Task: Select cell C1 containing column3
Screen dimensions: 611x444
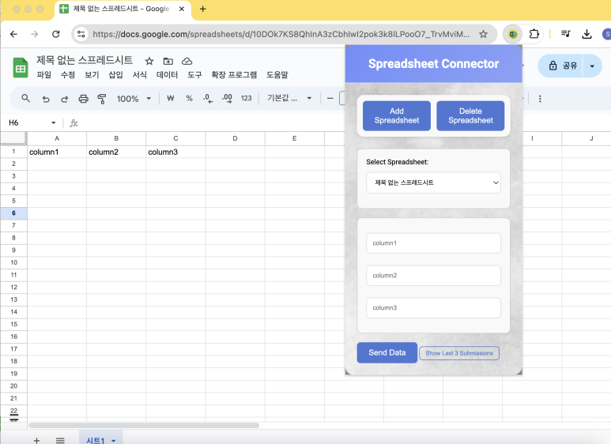Action: (x=175, y=152)
